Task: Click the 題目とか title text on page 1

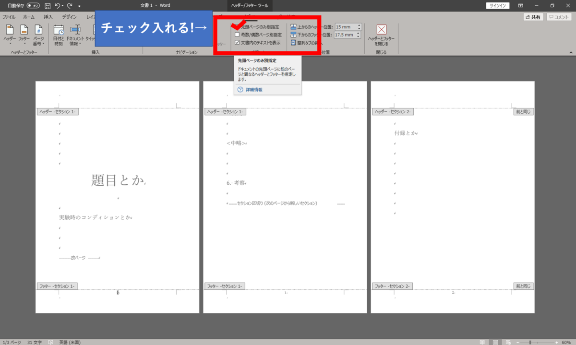Action: click(x=118, y=180)
